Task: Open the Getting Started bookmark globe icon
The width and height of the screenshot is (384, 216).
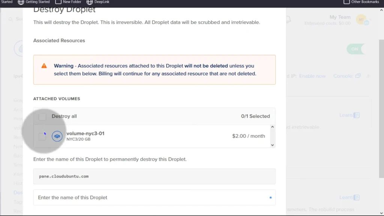Action: (21, 2)
